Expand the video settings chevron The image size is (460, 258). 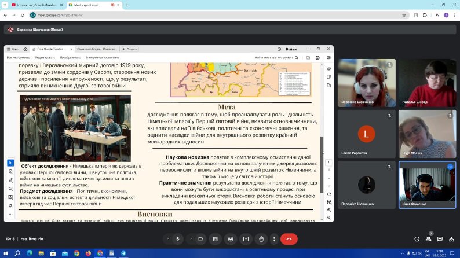[191, 239]
